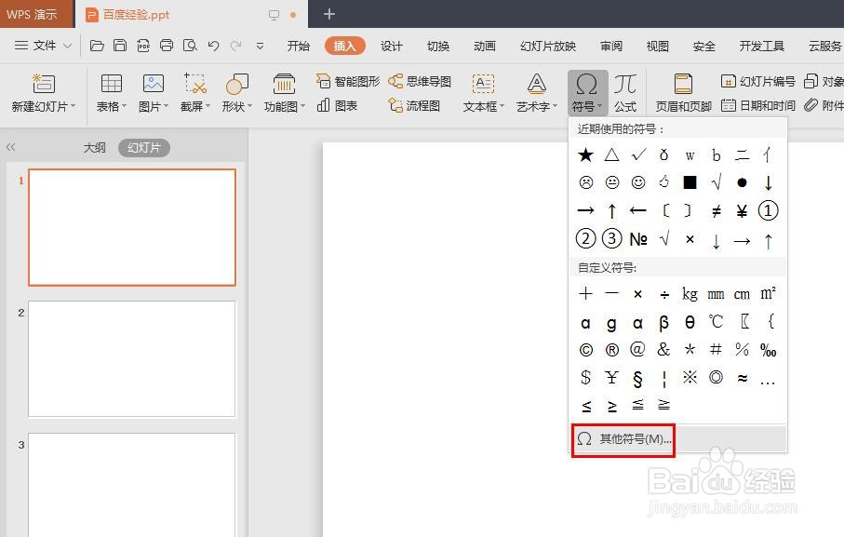Insert the ≠ not-equal symbol
This screenshot has width=844, height=537.
716,211
